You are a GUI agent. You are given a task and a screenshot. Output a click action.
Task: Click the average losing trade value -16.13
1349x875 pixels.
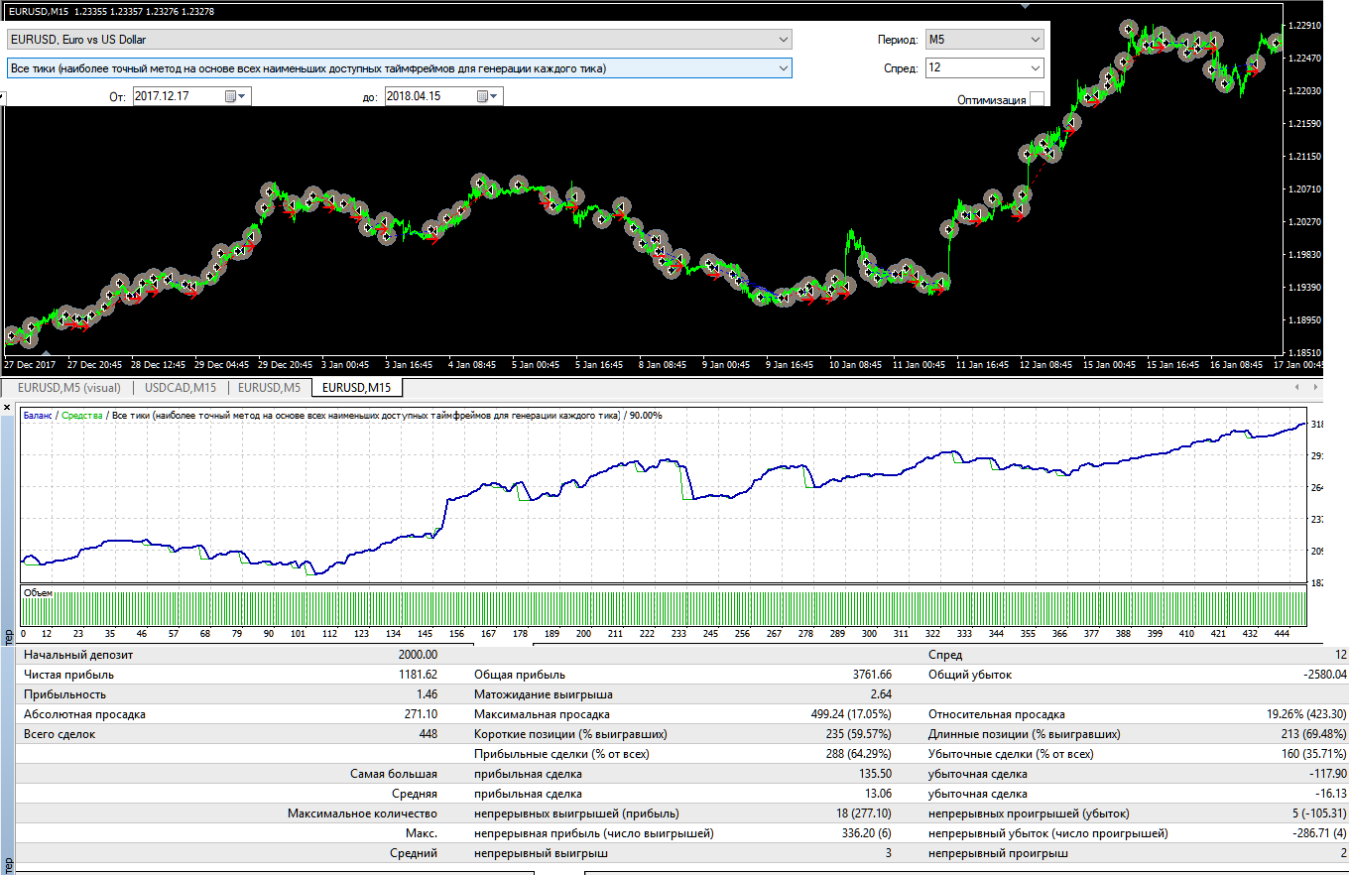[1331, 794]
